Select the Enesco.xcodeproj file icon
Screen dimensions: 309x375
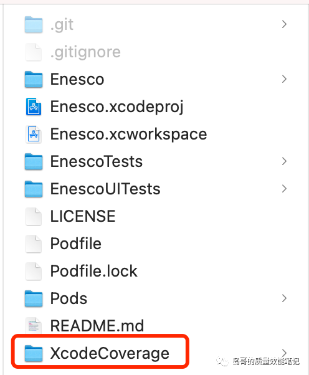pos(34,107)
